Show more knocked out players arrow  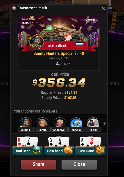click(105, 124)
